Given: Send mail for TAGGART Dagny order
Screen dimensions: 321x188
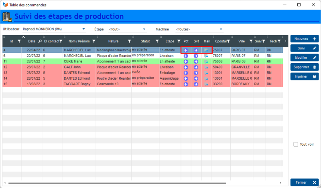Looking at the screenshot, I should tap(206, 84).
